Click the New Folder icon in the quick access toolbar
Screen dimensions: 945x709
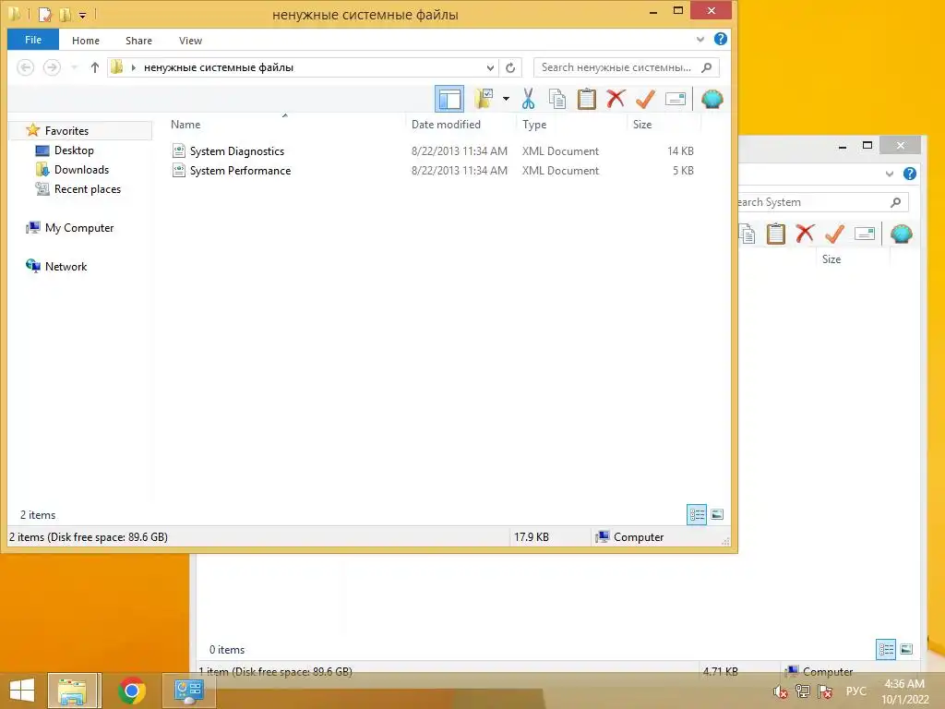(65, 13)
